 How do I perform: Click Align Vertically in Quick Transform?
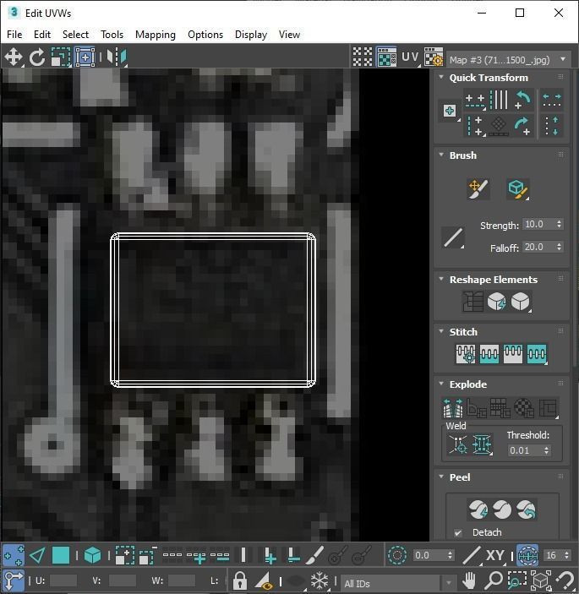[475, 126]
